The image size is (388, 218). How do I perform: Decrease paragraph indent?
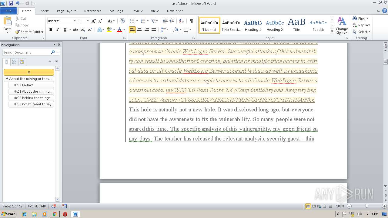point(165,21)
